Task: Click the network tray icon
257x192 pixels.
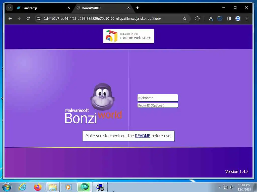Action: [226, 187]
